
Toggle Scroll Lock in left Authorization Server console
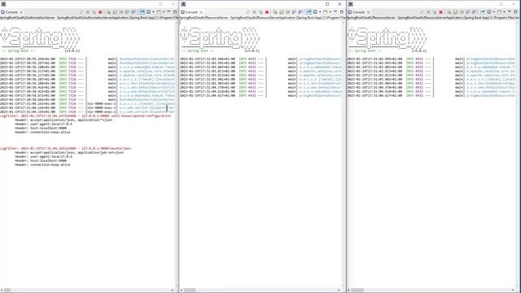115,12
